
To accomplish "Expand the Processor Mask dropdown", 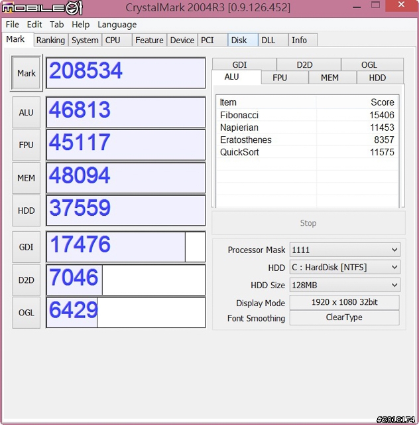I will pyautogui.click(x=345, y=250).
